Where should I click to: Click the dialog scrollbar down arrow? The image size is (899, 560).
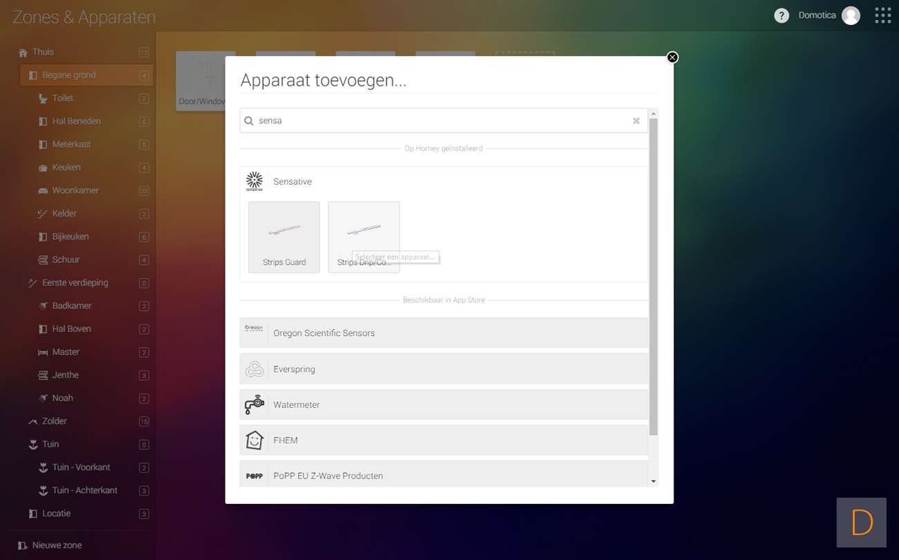click(654, 481)
